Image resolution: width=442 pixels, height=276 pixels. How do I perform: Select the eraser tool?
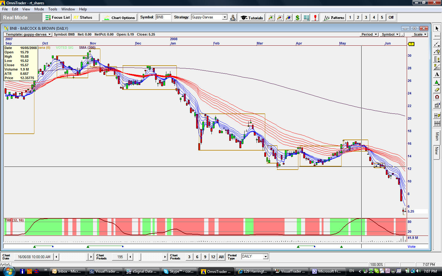coord(437,90)
